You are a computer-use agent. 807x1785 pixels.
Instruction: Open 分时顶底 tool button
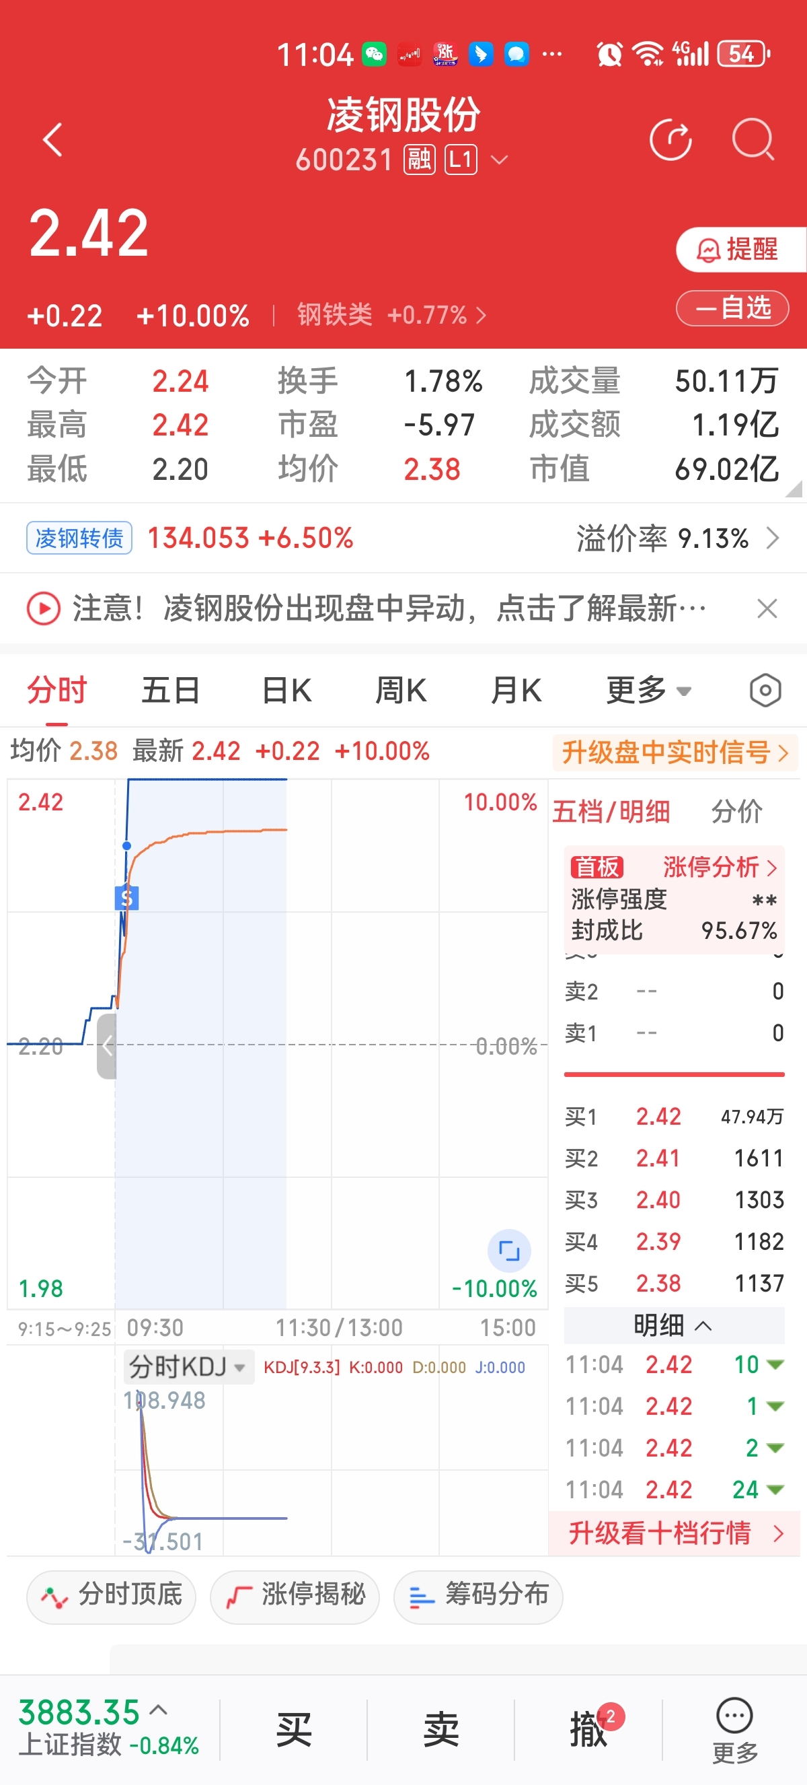point(111,1597)
